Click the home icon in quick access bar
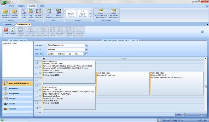The width and height of the screenshot is (209, 122). [9, 2]
